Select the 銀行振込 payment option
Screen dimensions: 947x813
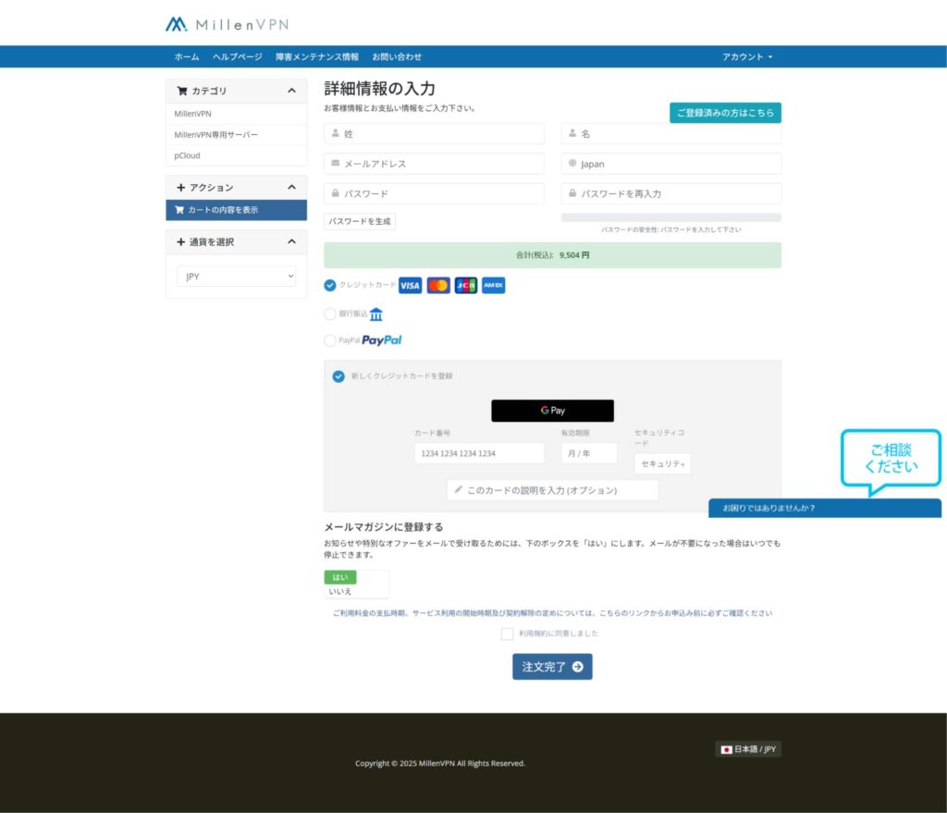pyautogui.click(x=330, y=314)
